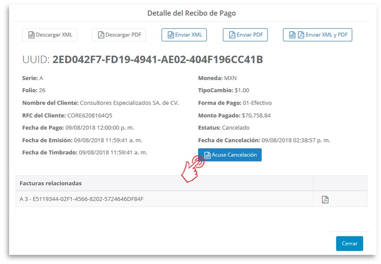Viewport: 381px width, 264px height.
Task: Hit the PDF icon on Enviar PDF
Action: (232, 35)
